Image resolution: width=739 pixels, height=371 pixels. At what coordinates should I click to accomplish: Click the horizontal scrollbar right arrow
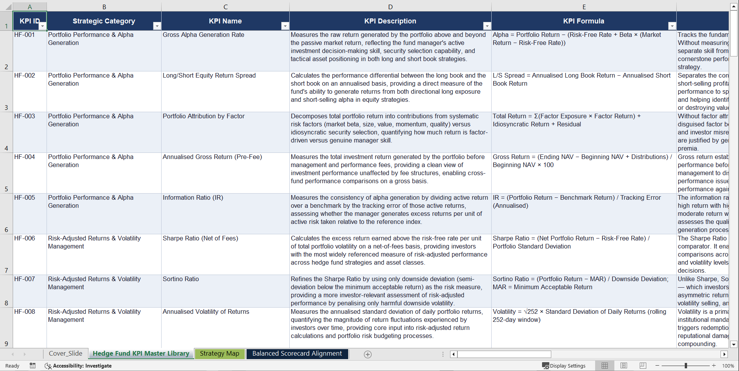pyautogui.click(x=724, y=354)
